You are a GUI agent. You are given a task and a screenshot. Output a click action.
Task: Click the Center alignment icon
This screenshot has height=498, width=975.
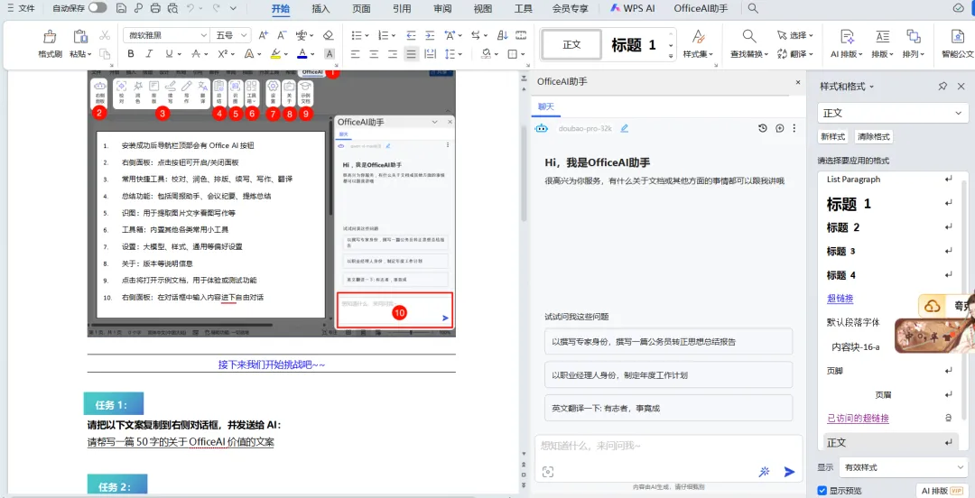[374, 54]
